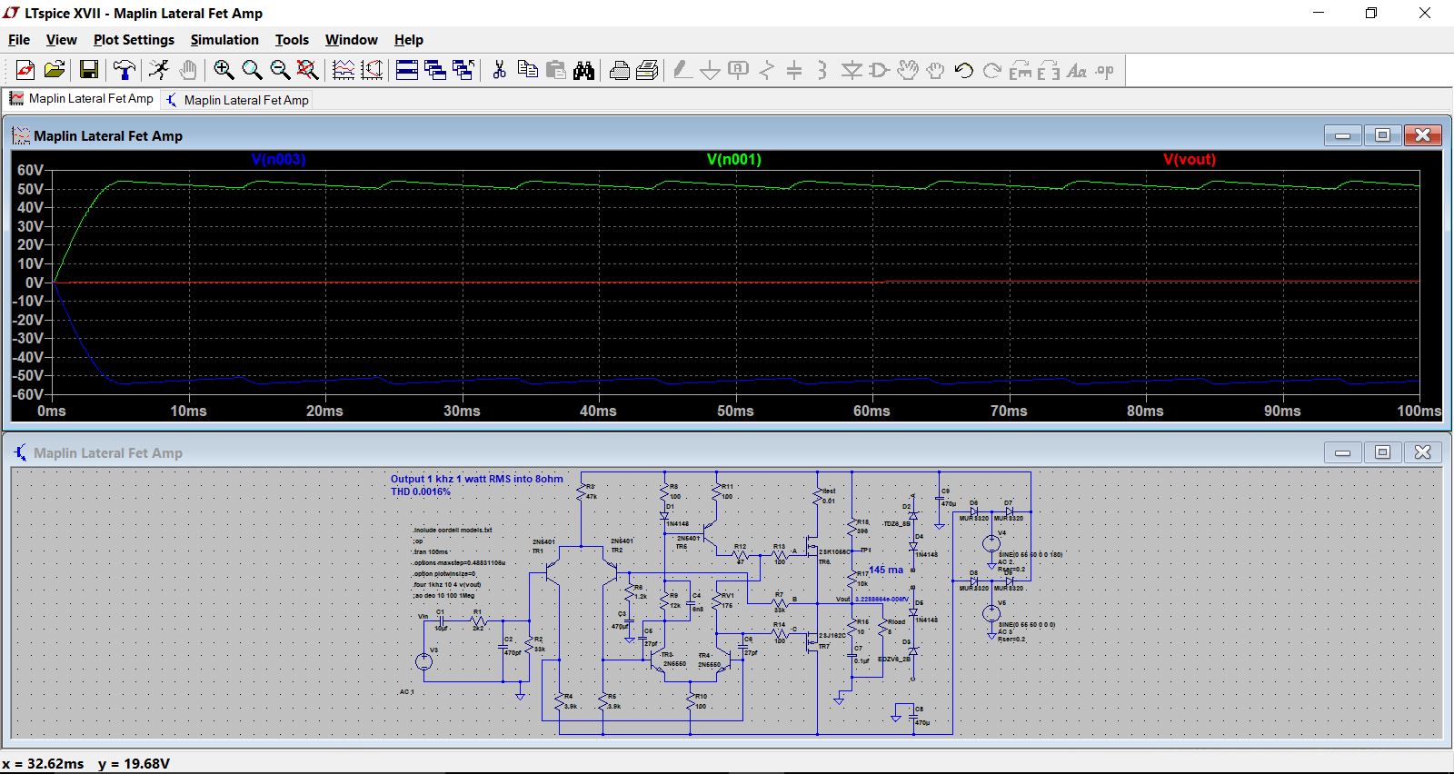Minimize the waveform plot subwindow
Image resolution: width=1454 pixels, height=774 pixels.
click(x=1342, y=135)
